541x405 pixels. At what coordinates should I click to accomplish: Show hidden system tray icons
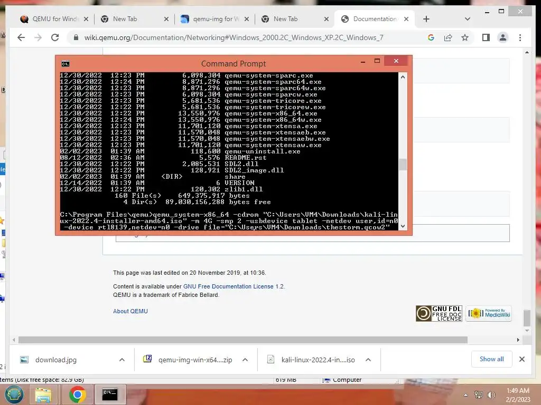pos(466,395)
